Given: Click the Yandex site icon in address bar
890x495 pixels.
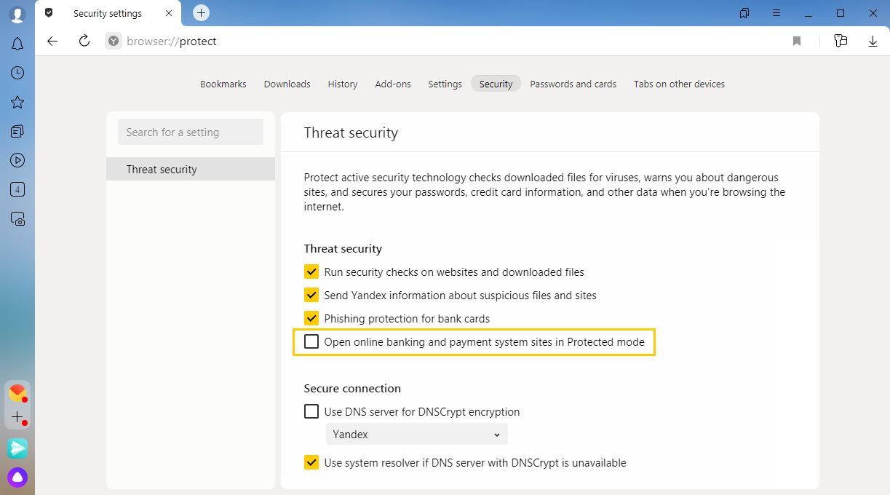Looking at the screenshot, I should click(113, 41).
